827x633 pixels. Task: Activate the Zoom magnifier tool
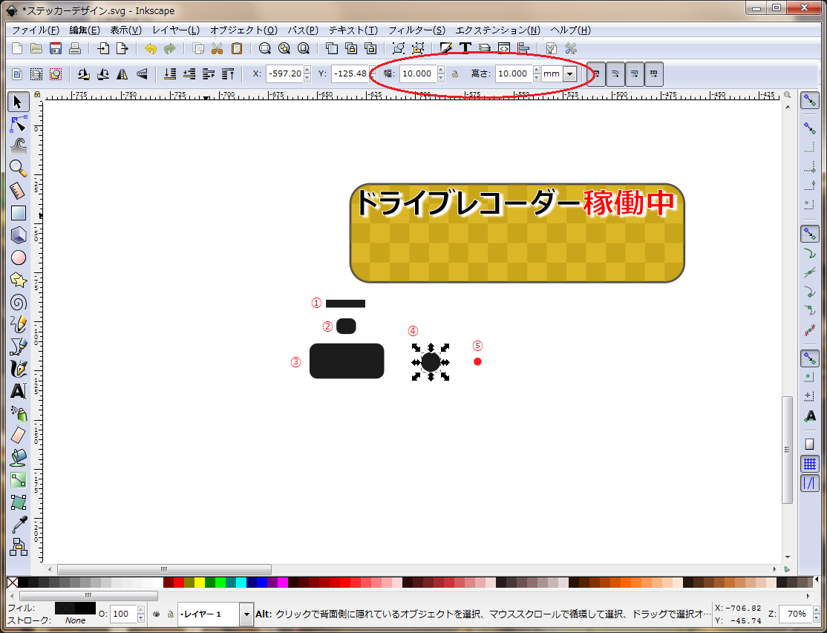pos(19,168)
